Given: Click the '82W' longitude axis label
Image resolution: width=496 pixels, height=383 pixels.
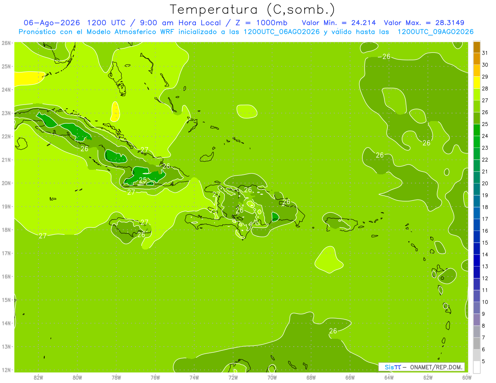Looking at the screenshot, I should click(38, 377).
